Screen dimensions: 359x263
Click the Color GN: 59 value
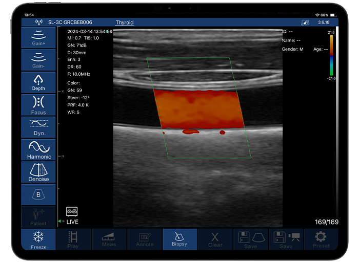click(75, 90)
